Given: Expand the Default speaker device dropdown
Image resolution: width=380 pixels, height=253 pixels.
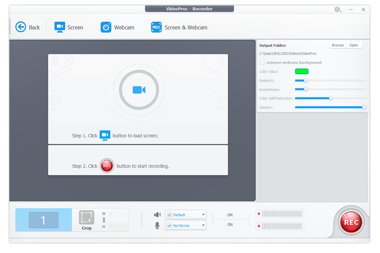Looking at the screenshot, I should tap(203, 215).
